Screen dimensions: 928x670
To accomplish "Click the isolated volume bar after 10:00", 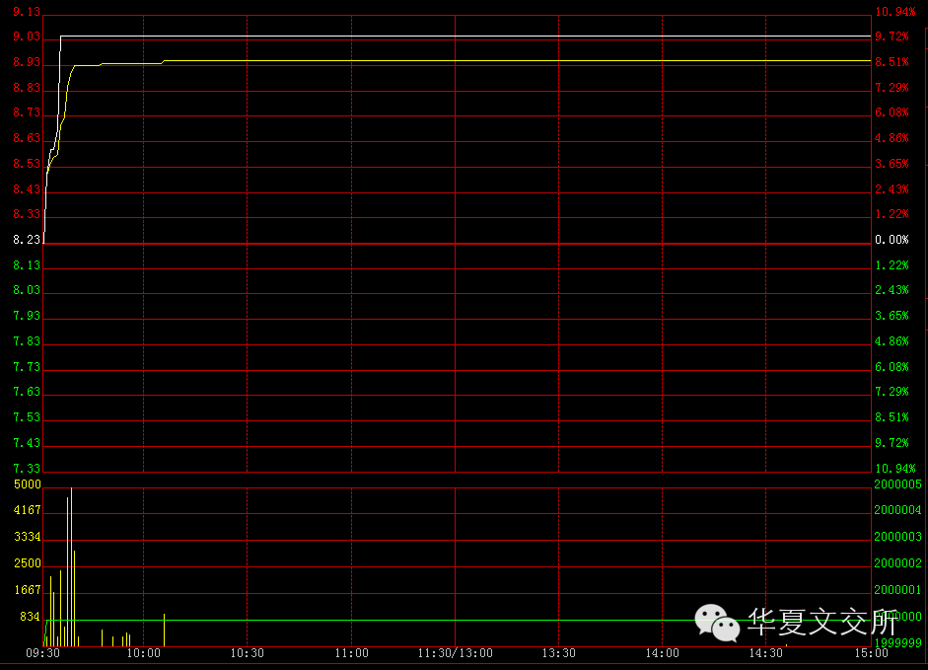I will [x=164, y=630].
